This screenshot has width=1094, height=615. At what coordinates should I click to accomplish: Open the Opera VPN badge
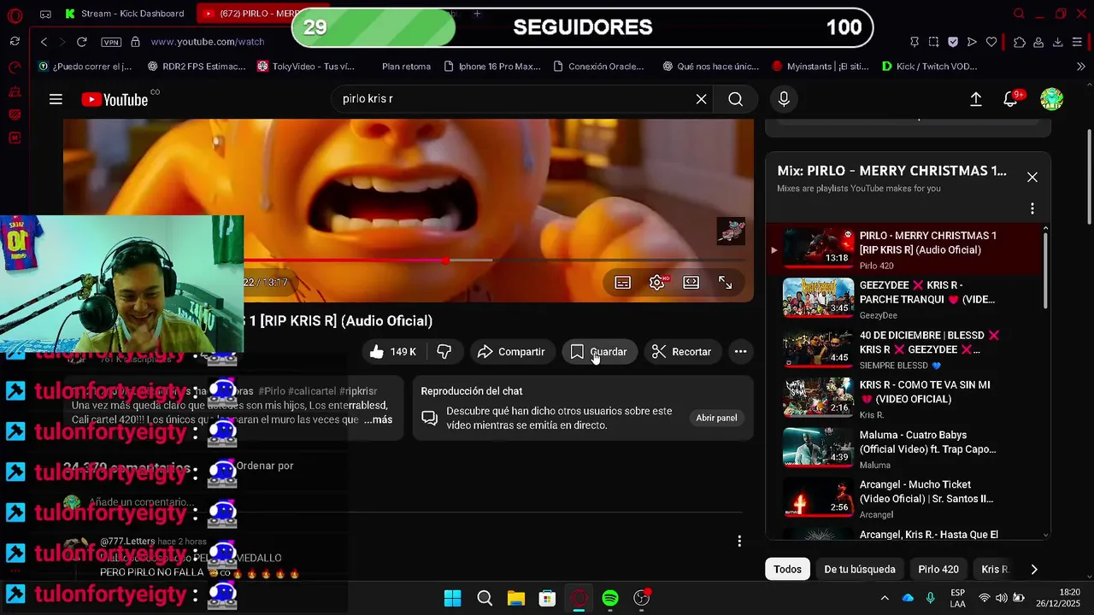(x=111, y=42)
